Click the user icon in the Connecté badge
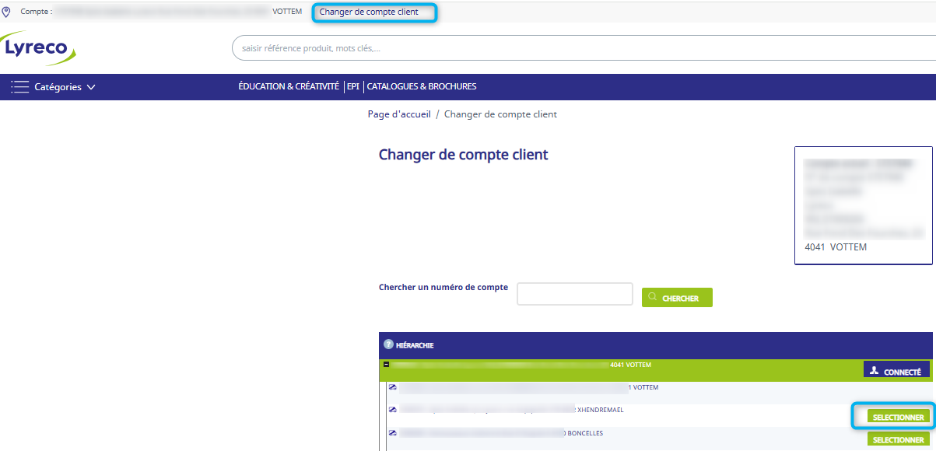 click(x=875, y=371)
